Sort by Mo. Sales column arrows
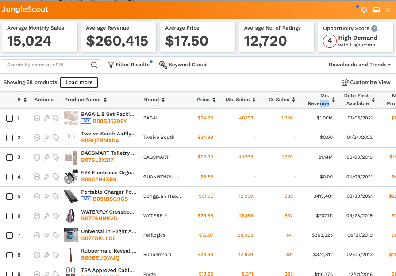Viewport: 396px width, 276px height. point(254,100)
